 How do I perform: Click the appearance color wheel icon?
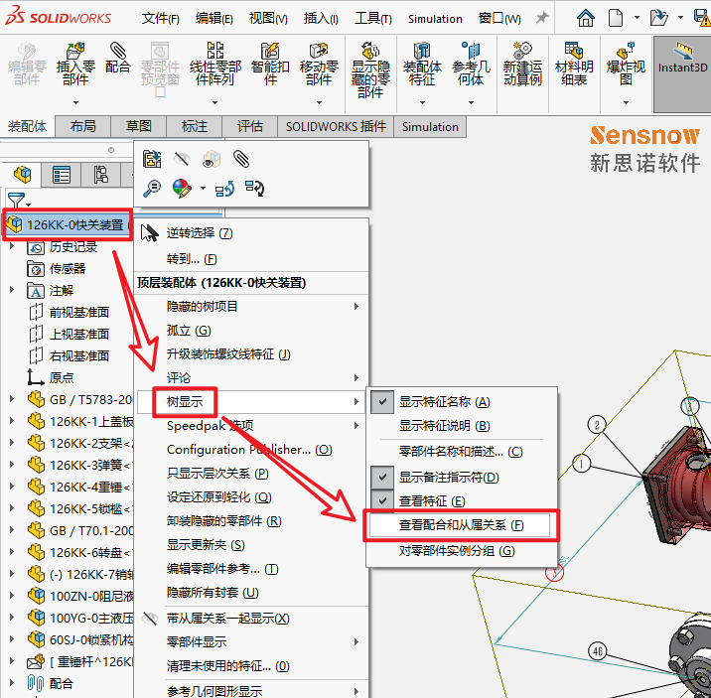point(181,187)
